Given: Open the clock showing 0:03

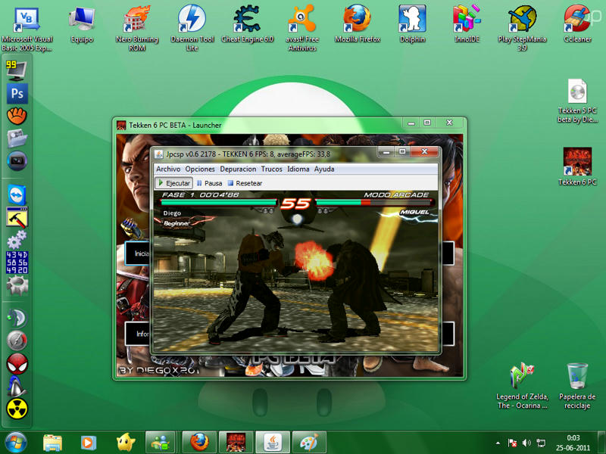Looking at the screenshot, I should [x=573, y=443].
